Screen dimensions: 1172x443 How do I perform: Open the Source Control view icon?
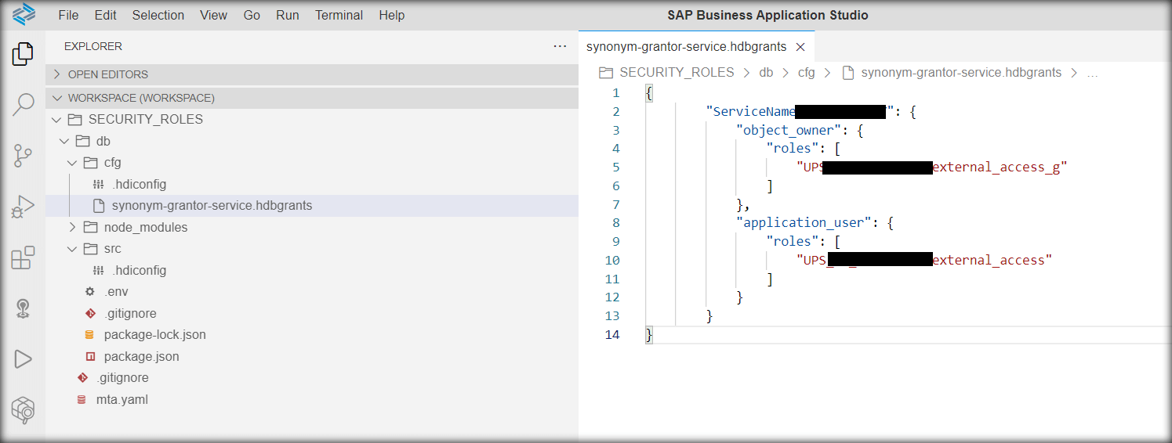[x=23, y=156]
